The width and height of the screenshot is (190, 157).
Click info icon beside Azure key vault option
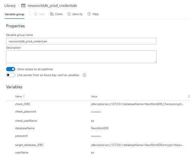coord(84,75)
